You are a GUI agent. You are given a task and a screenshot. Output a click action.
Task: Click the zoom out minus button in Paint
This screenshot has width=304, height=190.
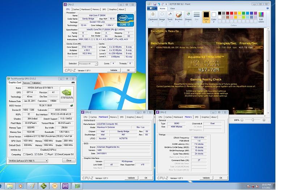tap(242, 120)
